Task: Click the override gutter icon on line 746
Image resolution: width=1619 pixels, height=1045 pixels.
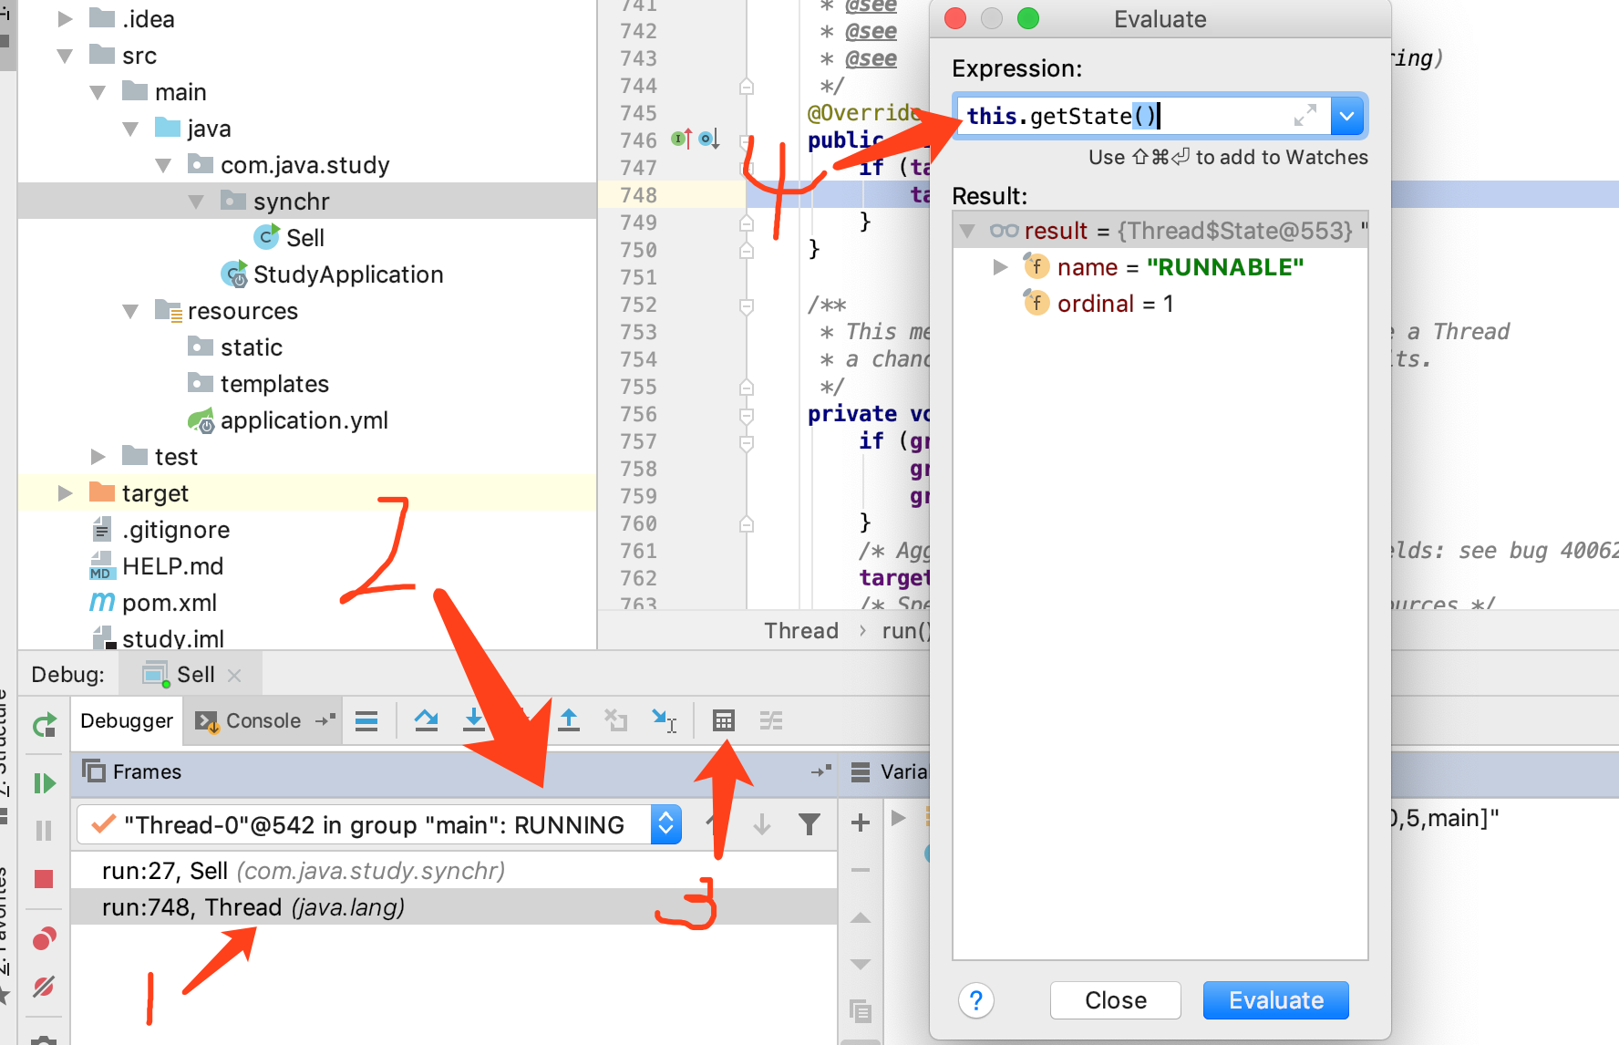Action: tap(682, 139)
